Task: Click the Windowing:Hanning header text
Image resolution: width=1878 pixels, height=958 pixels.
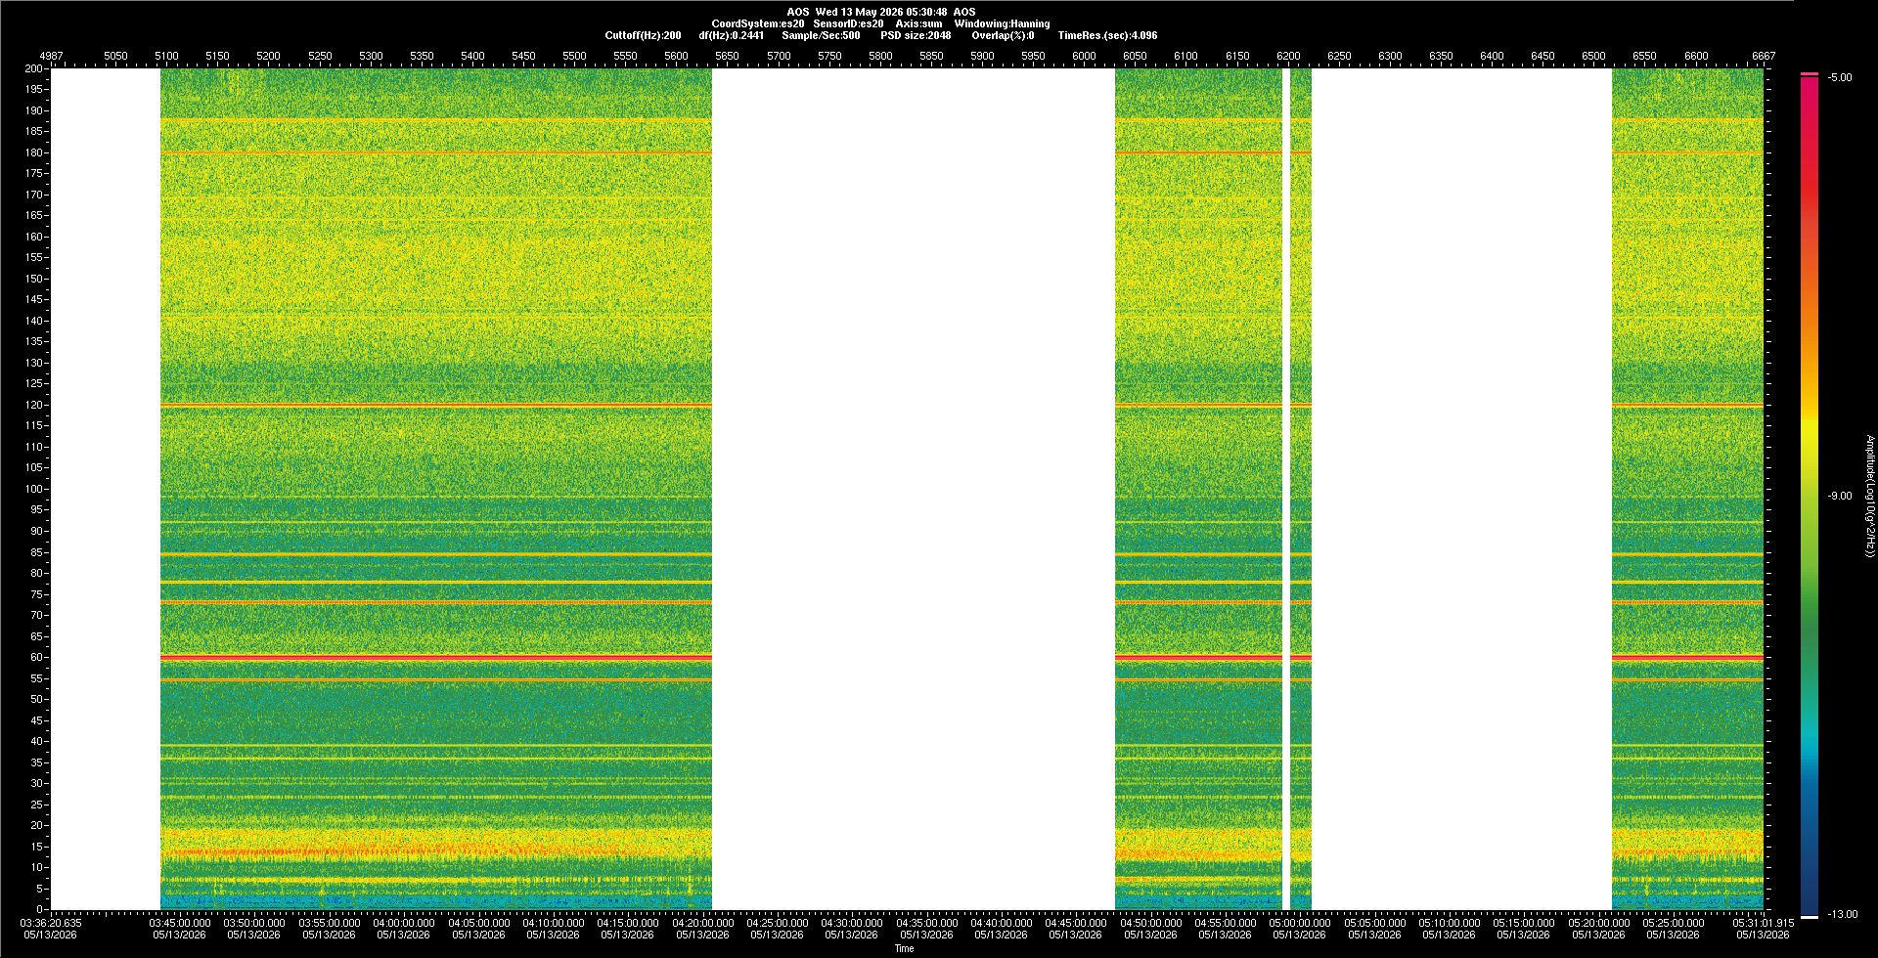Action: 1002,23
